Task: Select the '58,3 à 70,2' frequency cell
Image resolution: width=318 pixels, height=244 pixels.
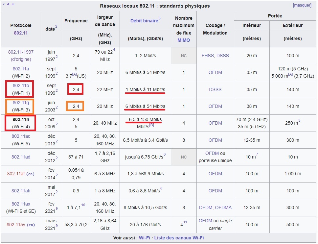Action: click(x=76, y=225)
